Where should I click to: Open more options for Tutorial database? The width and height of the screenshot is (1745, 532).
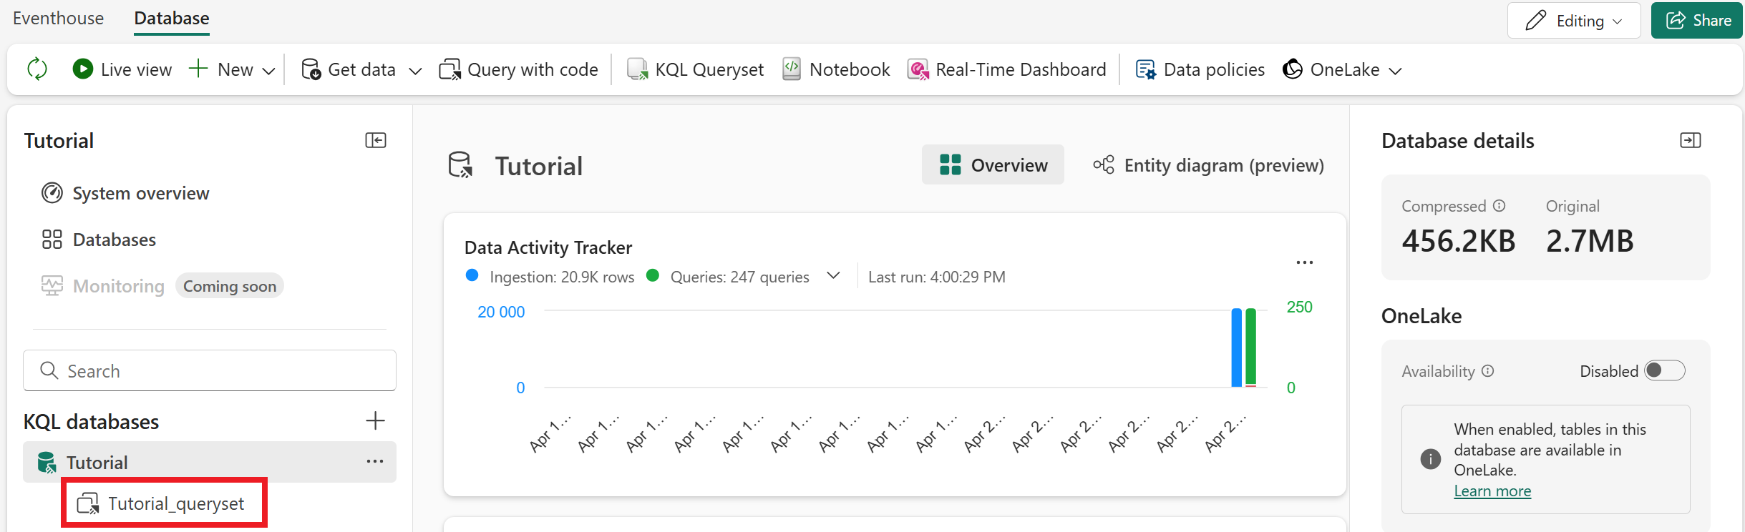click(375, 462)
